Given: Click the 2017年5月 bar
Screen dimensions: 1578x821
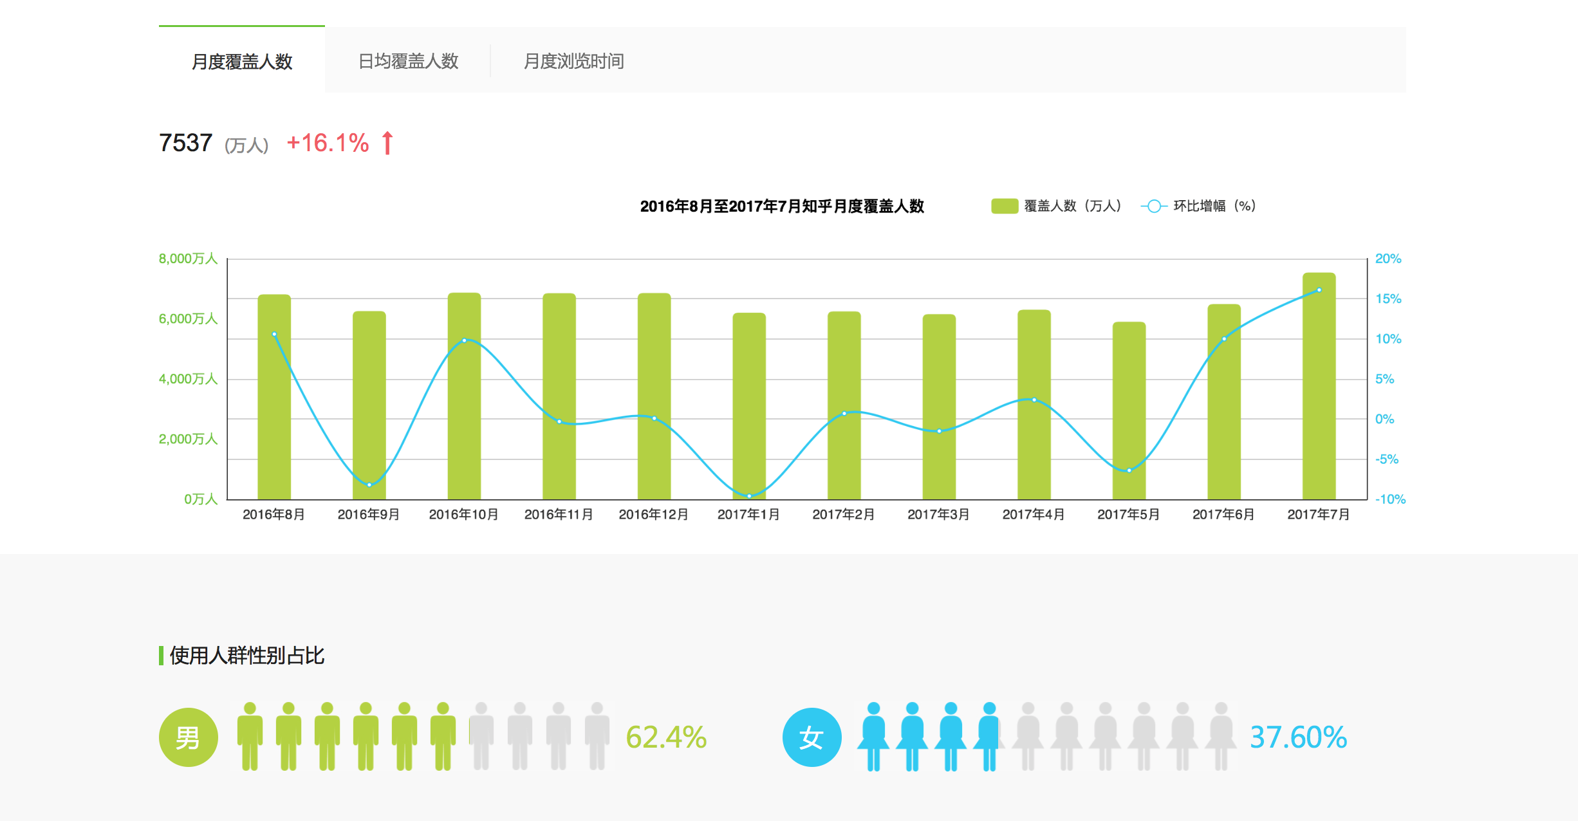Looking at the screenshot, I should [1129, 399].
